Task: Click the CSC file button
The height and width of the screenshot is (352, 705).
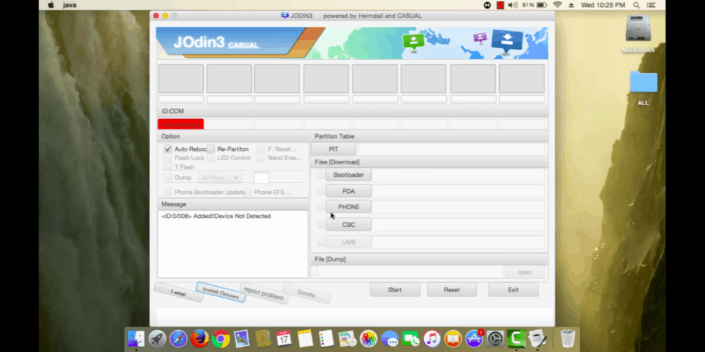Action: click(348, 225)
